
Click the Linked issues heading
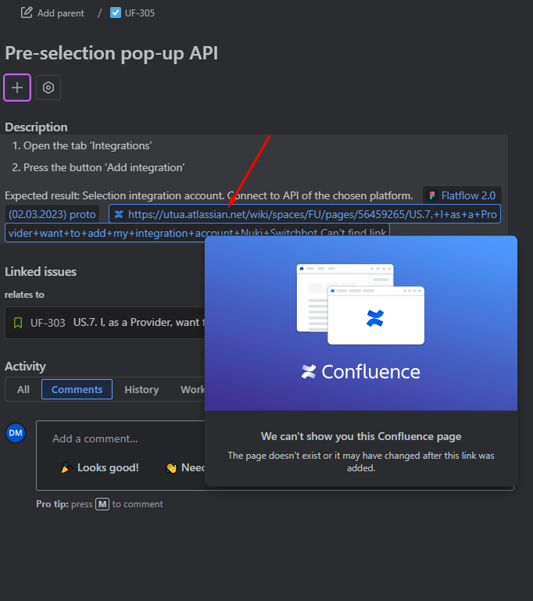coord(41,272)
